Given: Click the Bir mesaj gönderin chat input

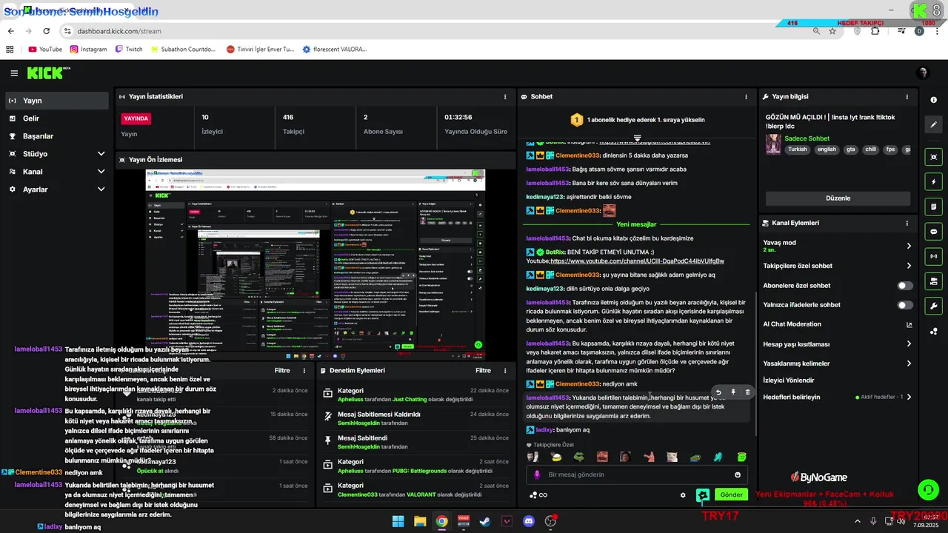Looking at the screenshot, I should click(x=637, y=475).
